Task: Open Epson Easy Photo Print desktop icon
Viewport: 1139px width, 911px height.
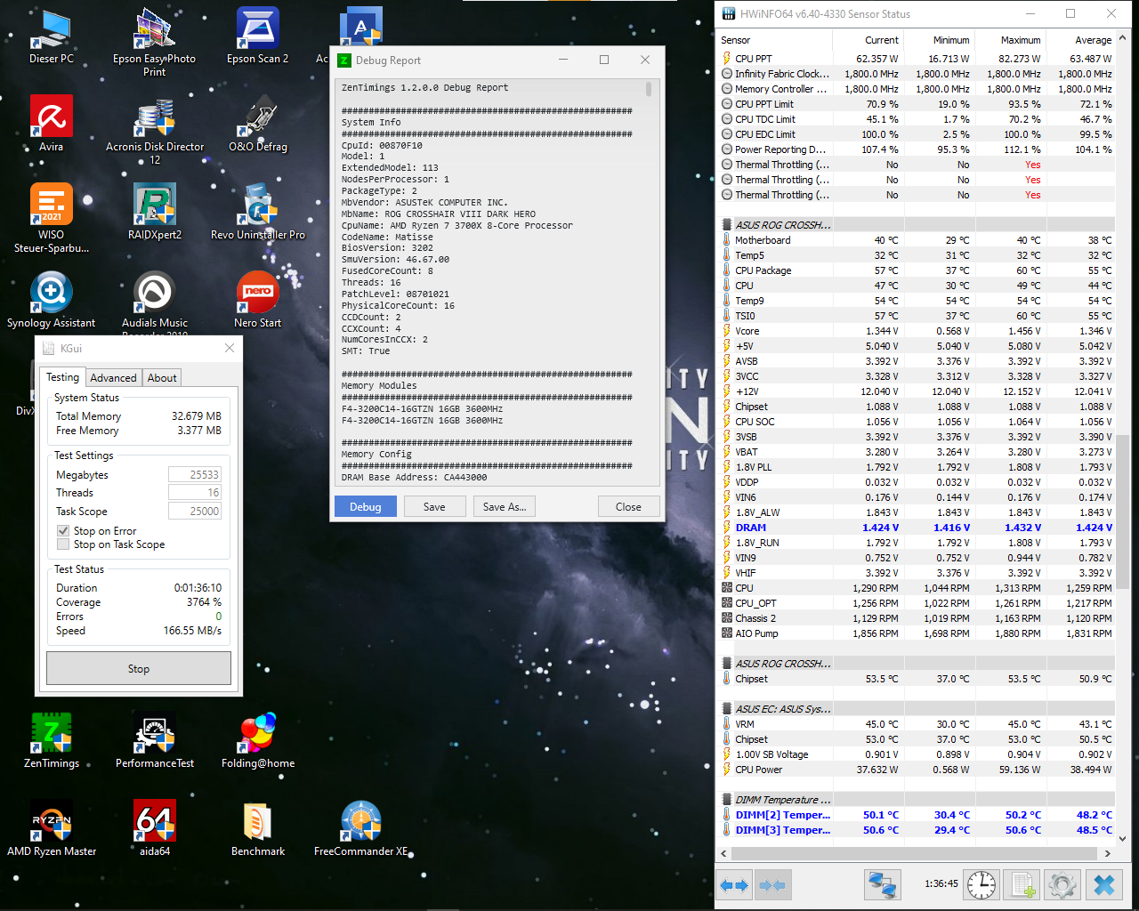Action: pos(154,43)
